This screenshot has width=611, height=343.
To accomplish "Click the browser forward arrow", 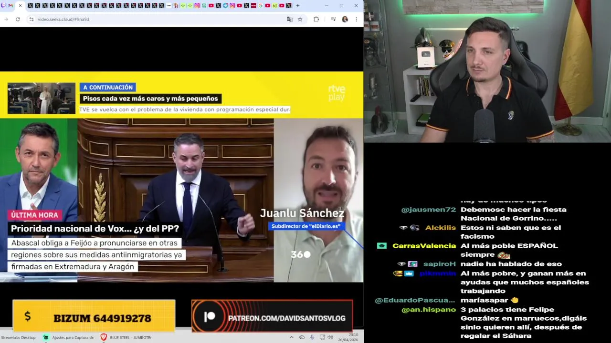I will click(6, 19).
